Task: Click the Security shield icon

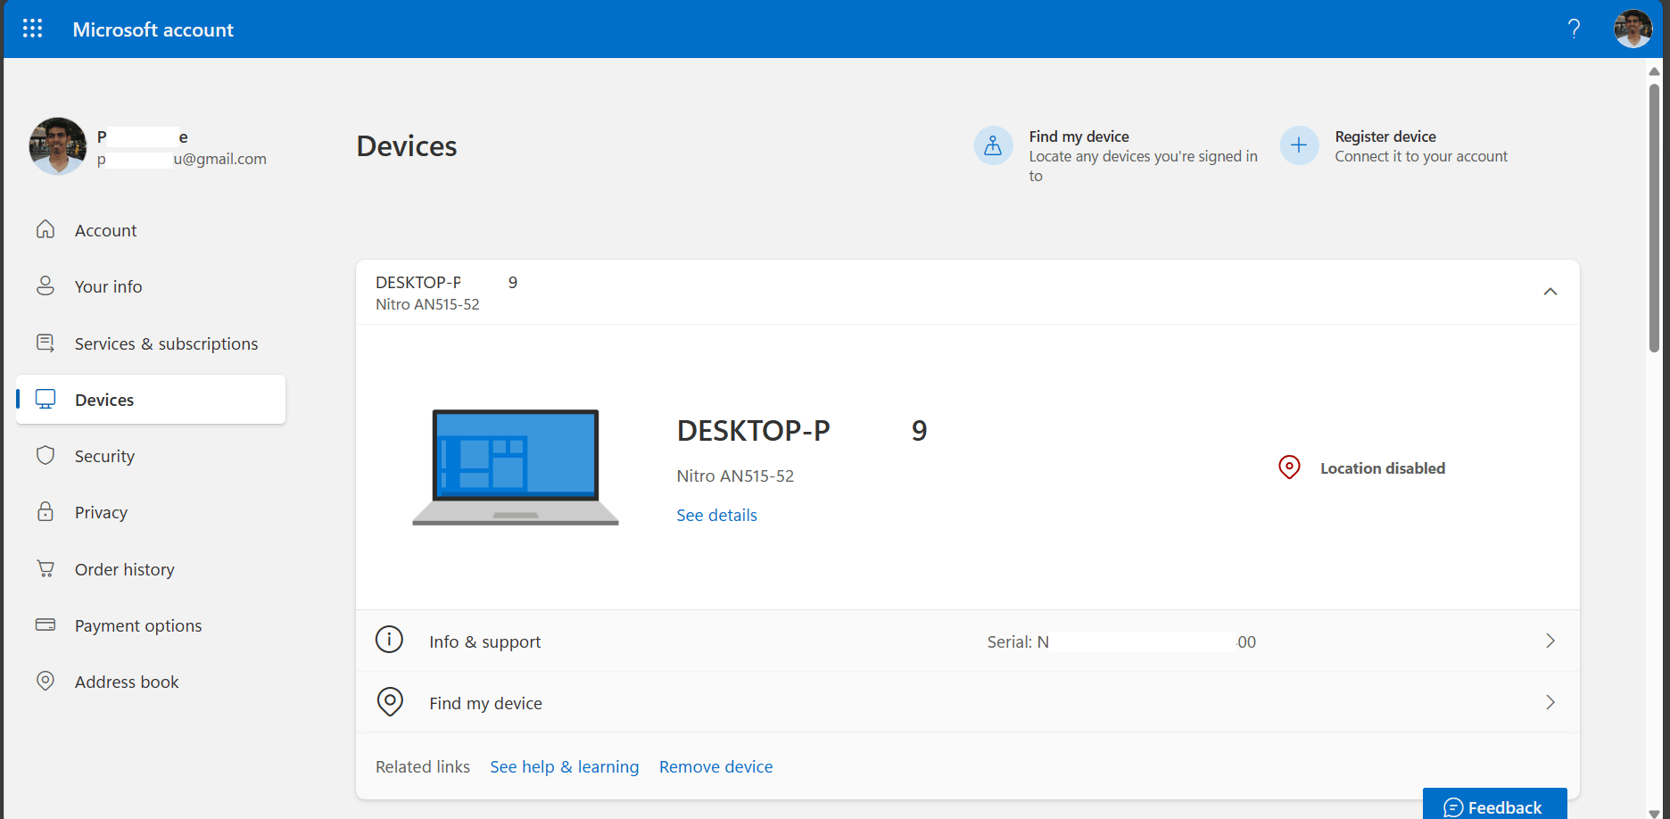Action: [45, 455]
